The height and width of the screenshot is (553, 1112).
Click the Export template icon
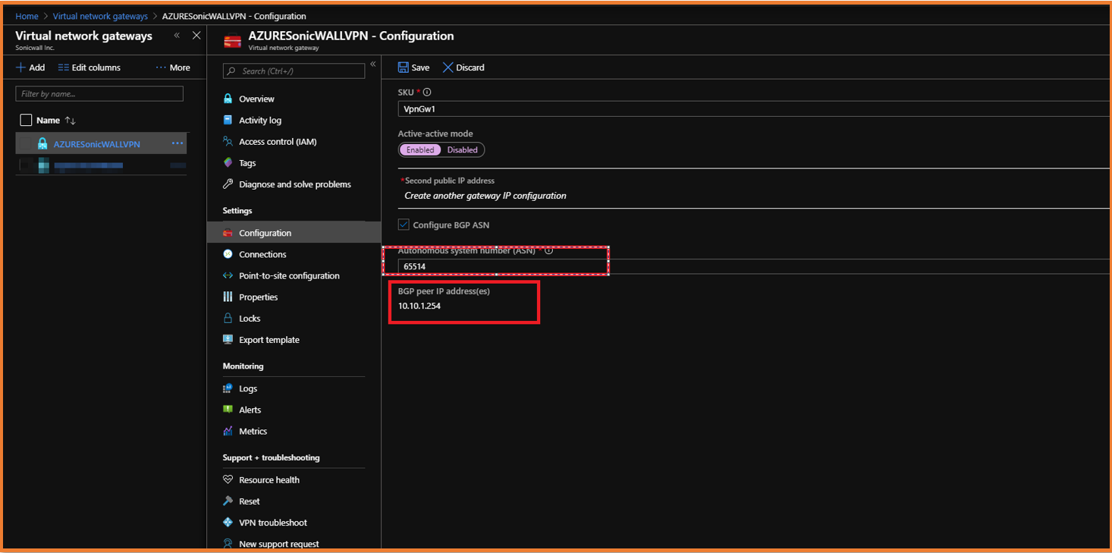pyautogui.click(x=228, y=339)
